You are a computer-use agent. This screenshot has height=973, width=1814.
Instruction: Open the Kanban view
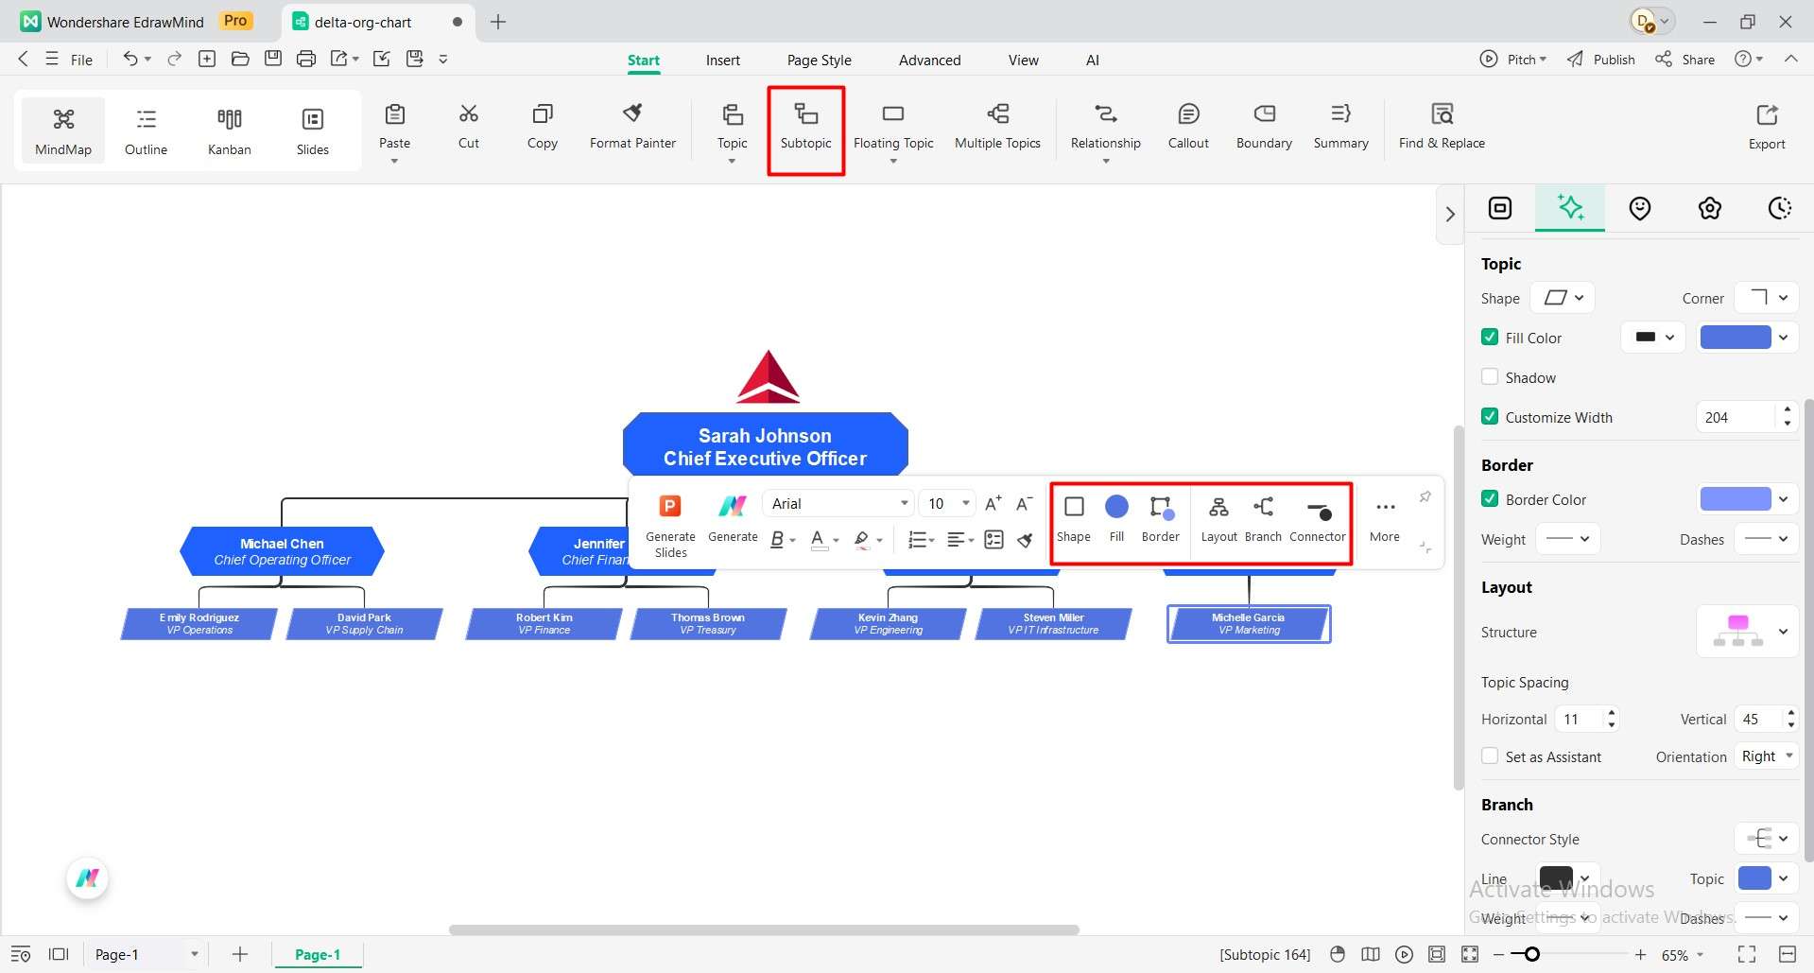(x=230, y=130)
